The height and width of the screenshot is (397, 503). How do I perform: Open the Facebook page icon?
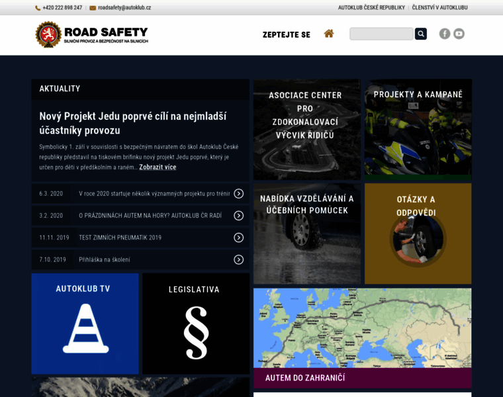pos(445,34)
